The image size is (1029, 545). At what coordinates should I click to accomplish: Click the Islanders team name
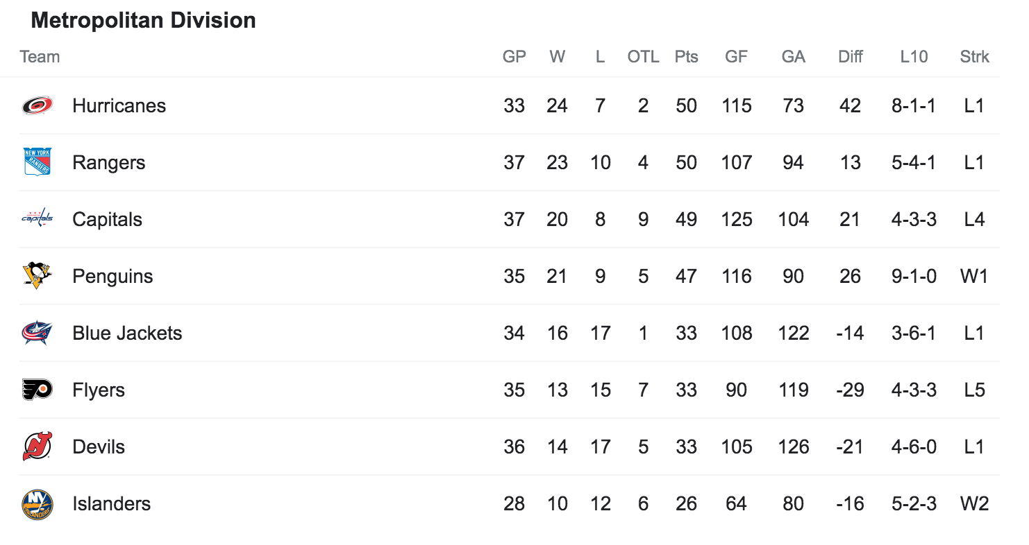click(111, 503)
